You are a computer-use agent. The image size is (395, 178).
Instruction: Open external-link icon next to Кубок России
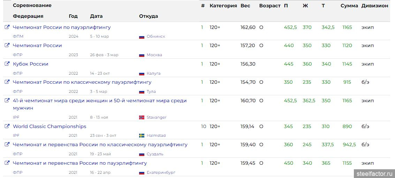point(7,64)
